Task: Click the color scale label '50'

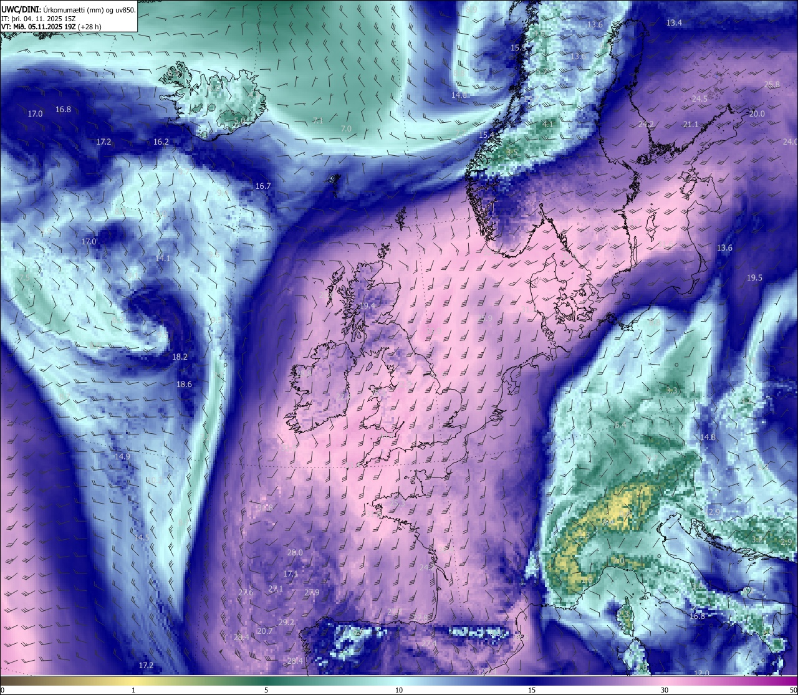Action: coord(793,690)
